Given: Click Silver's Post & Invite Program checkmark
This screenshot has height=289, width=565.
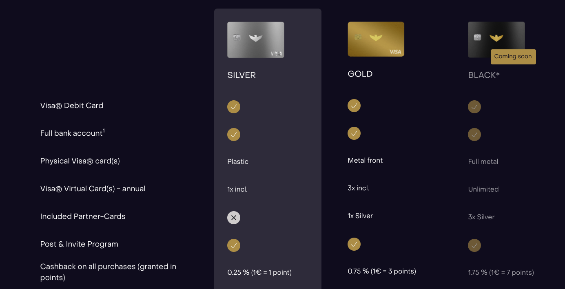Looking at the screenshot, I should coord(234,245).
